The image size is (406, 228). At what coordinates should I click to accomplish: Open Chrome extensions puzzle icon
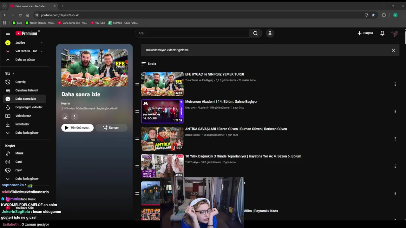click(x=384, y=15)
